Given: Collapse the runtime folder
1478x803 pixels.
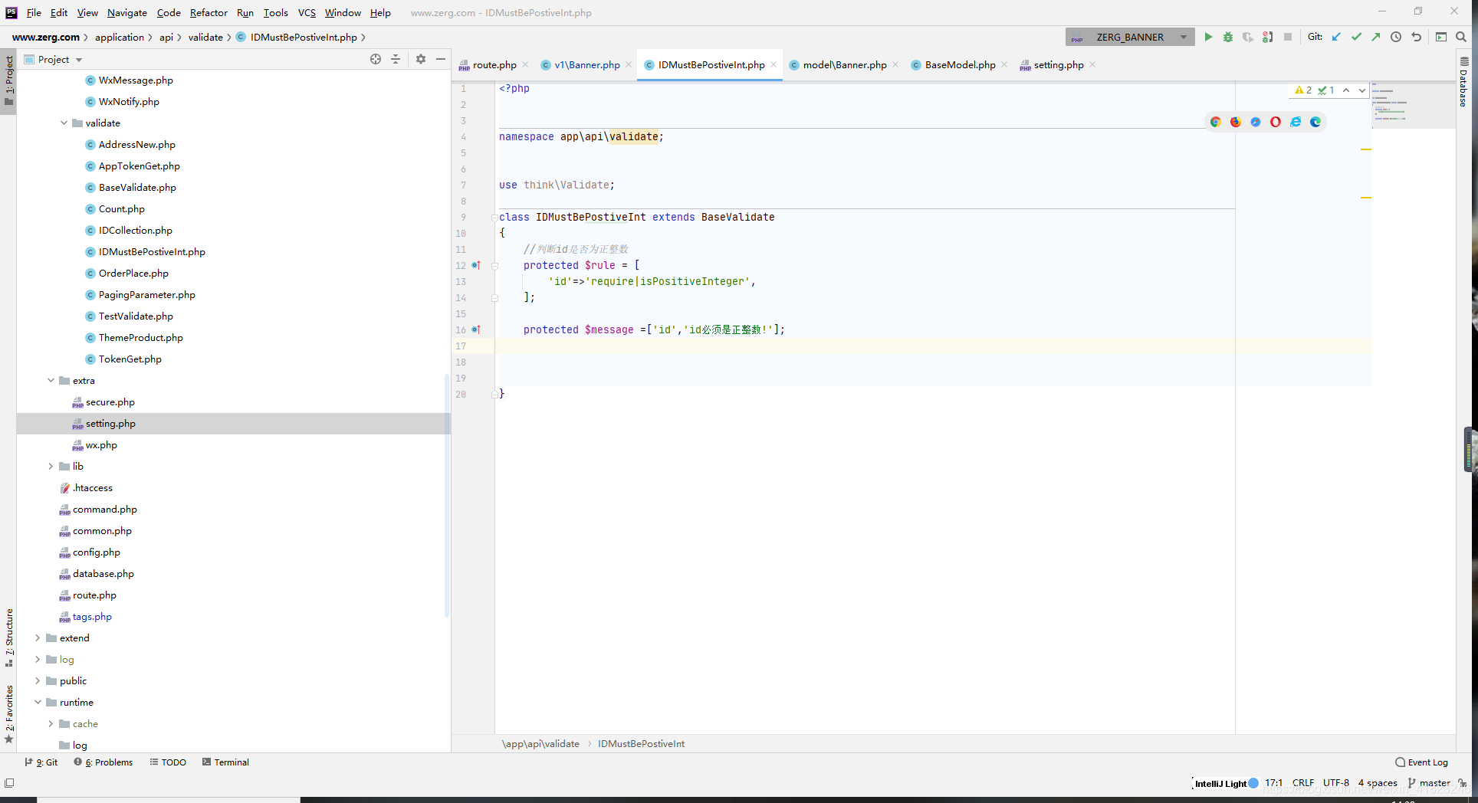Looking at the screenshot, I should 38,702.
